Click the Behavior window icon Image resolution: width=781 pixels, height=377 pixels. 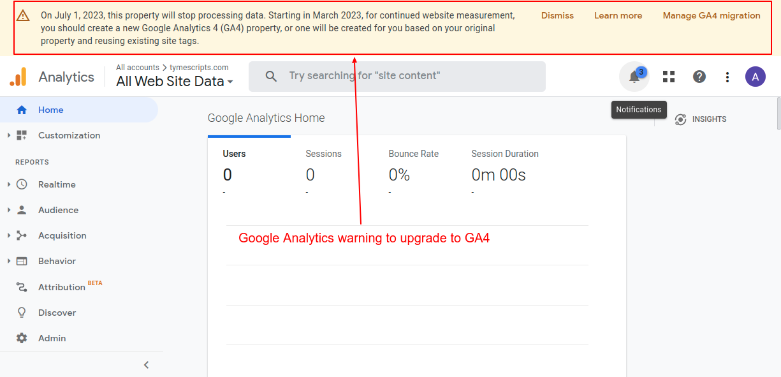click(x=22, y=261)
